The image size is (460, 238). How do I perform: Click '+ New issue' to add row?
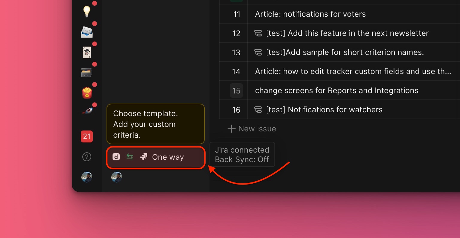pos(252,129)
